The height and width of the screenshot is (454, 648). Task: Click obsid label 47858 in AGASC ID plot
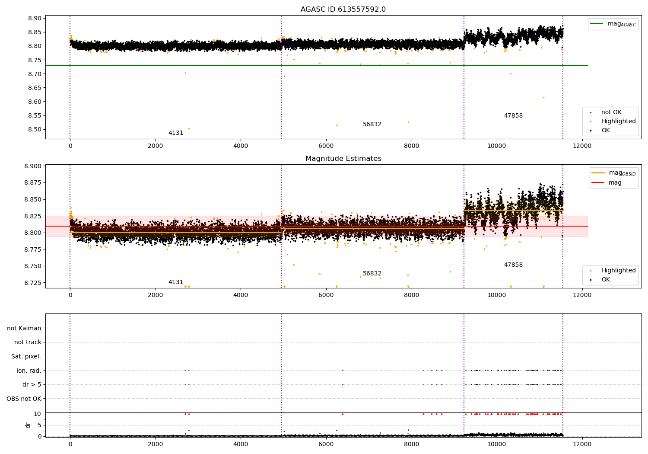tap(513, 116)
